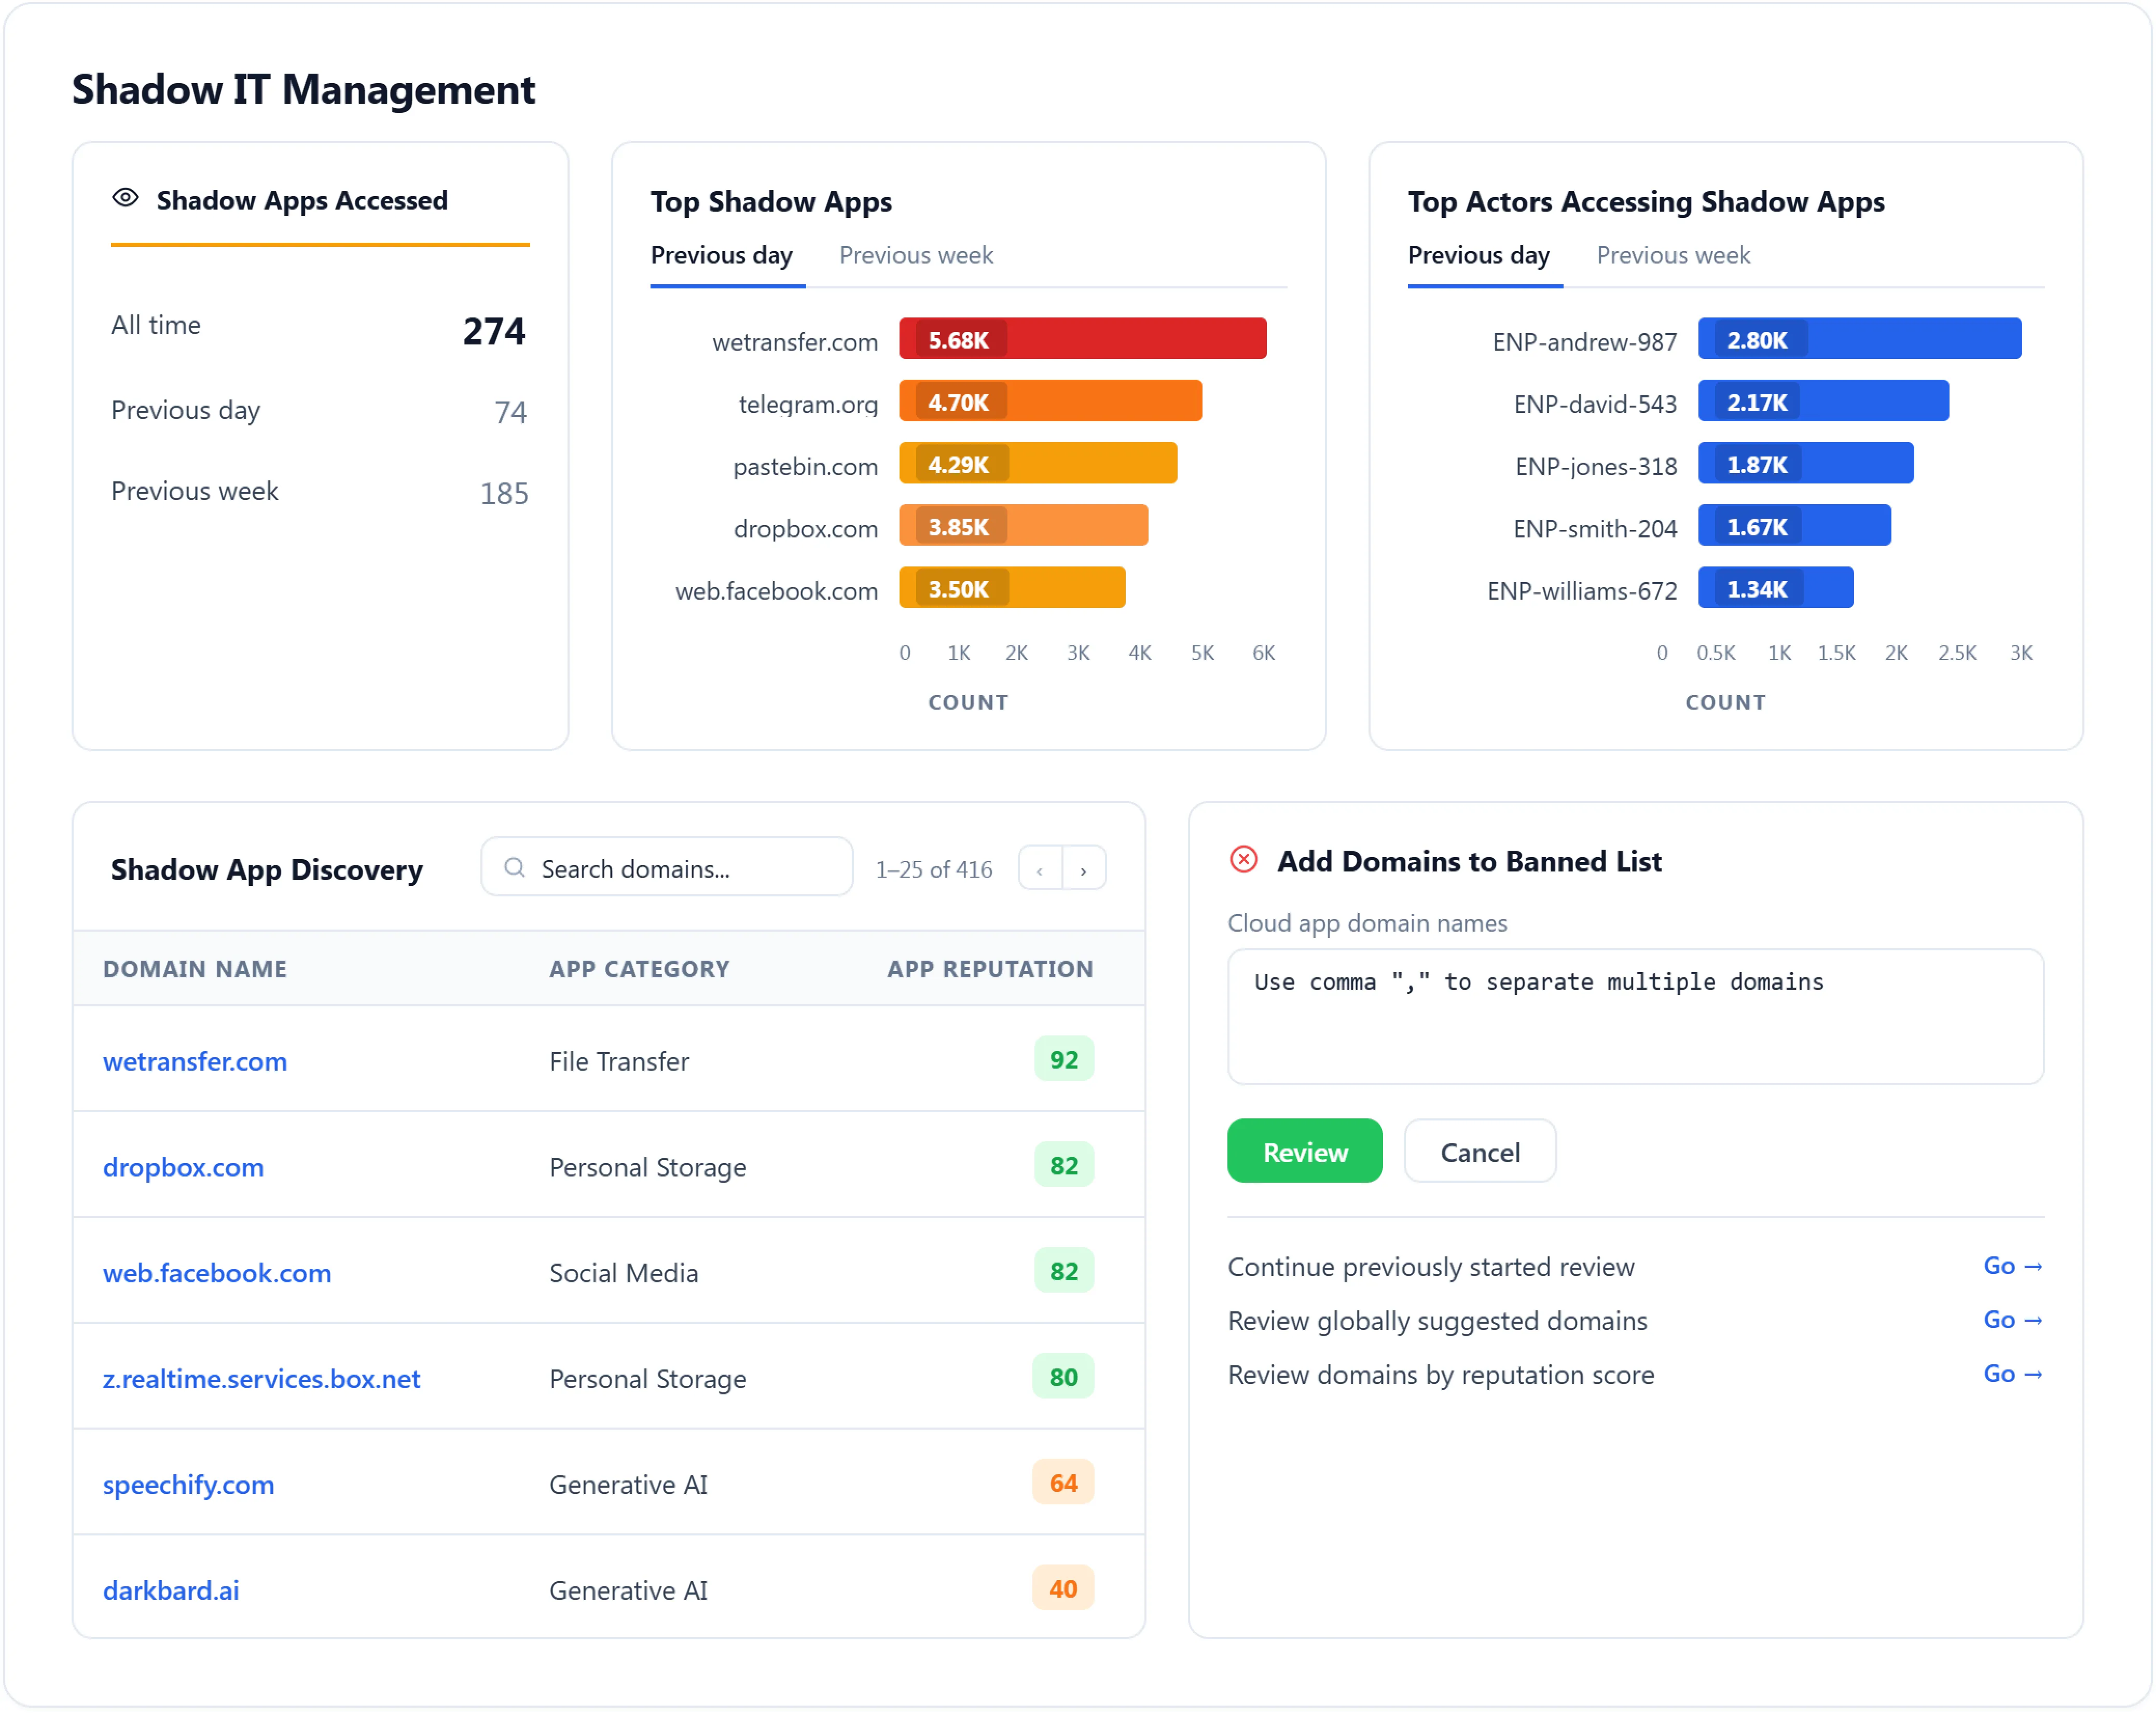2156x1717 pixels.
Task: Click the cloud app domain names textarea
Action: (x=1636, y=1017)
